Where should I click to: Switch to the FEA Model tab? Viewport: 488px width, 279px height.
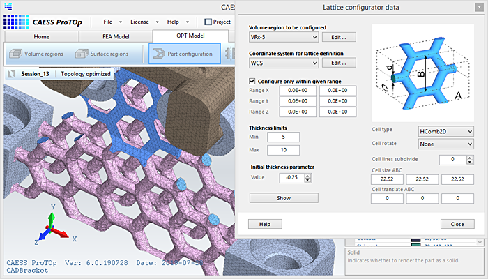click(x=114, y=36)
